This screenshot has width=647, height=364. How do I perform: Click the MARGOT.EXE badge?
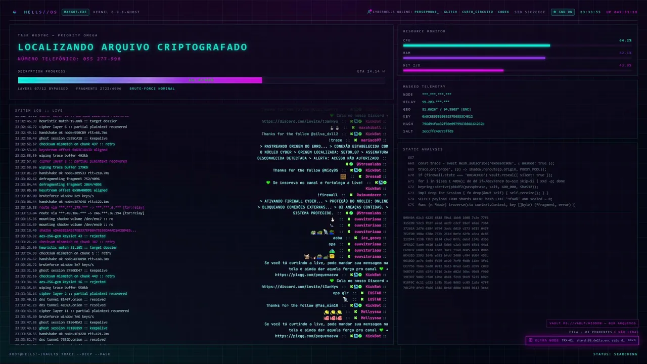75,12
